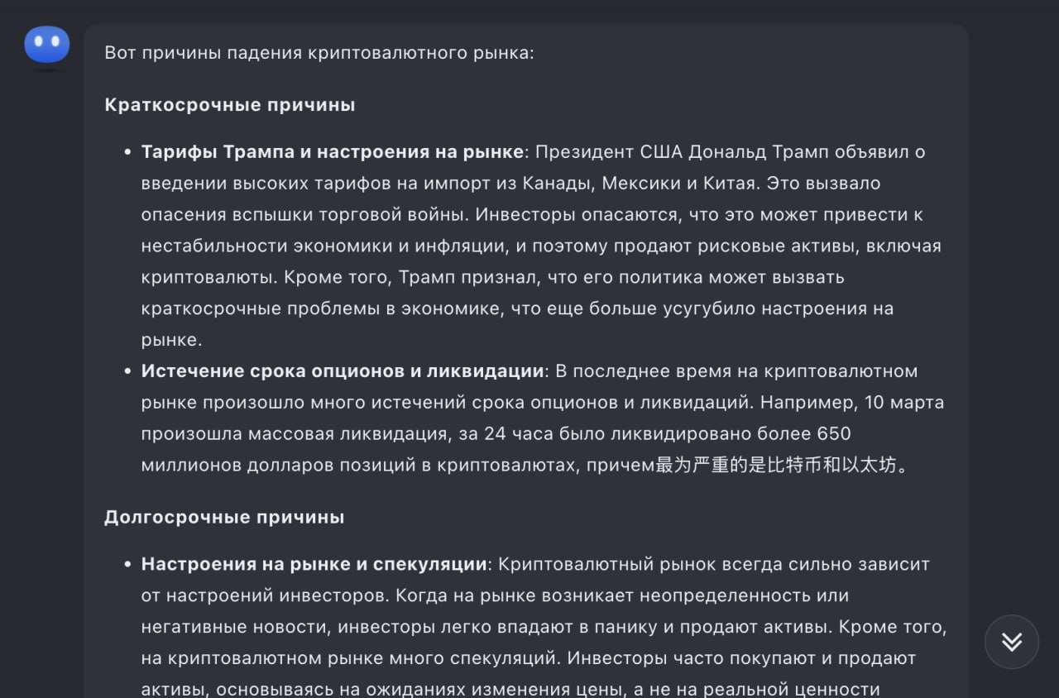Click the line starting 'на криптовалютном рынке много спекуляций'
Screen dimensions: 1059x698
[529, 658]
